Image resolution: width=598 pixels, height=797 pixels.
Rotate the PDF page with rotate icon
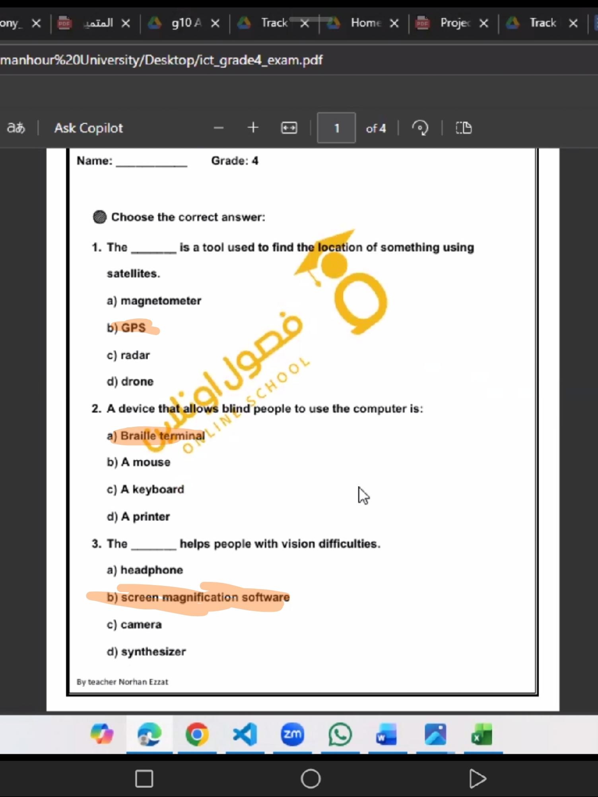coord(420,128)
